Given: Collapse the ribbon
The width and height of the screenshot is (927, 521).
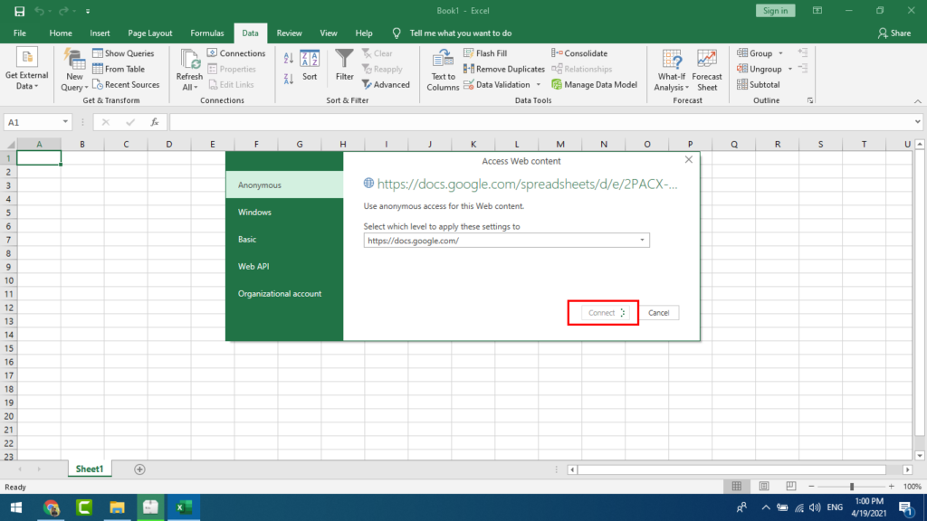Looking at the screenshot, I should (x=918, y=101).
